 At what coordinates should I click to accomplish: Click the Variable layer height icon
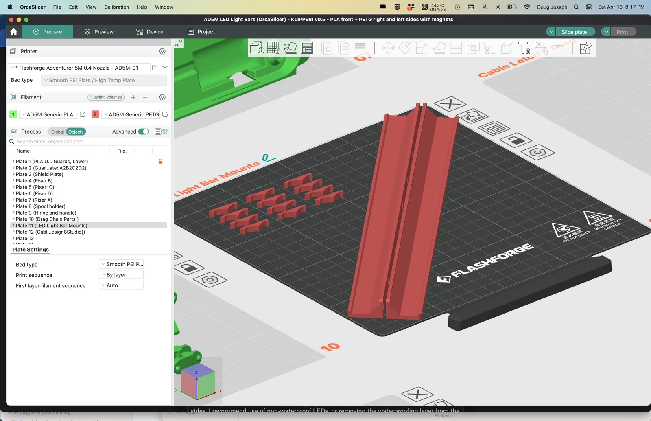pos(360,48)
